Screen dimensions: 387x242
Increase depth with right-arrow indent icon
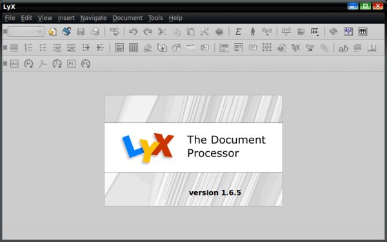pyautogui.click(x=86, y=48)
